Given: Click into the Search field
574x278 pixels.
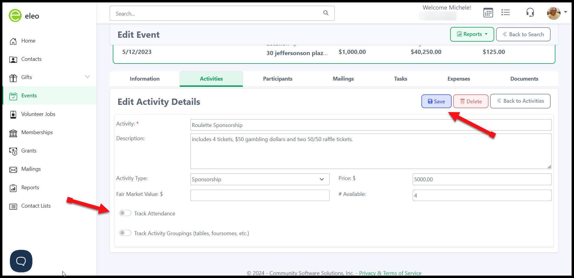Looking at the screenshot, I should (x=222, y=13).
